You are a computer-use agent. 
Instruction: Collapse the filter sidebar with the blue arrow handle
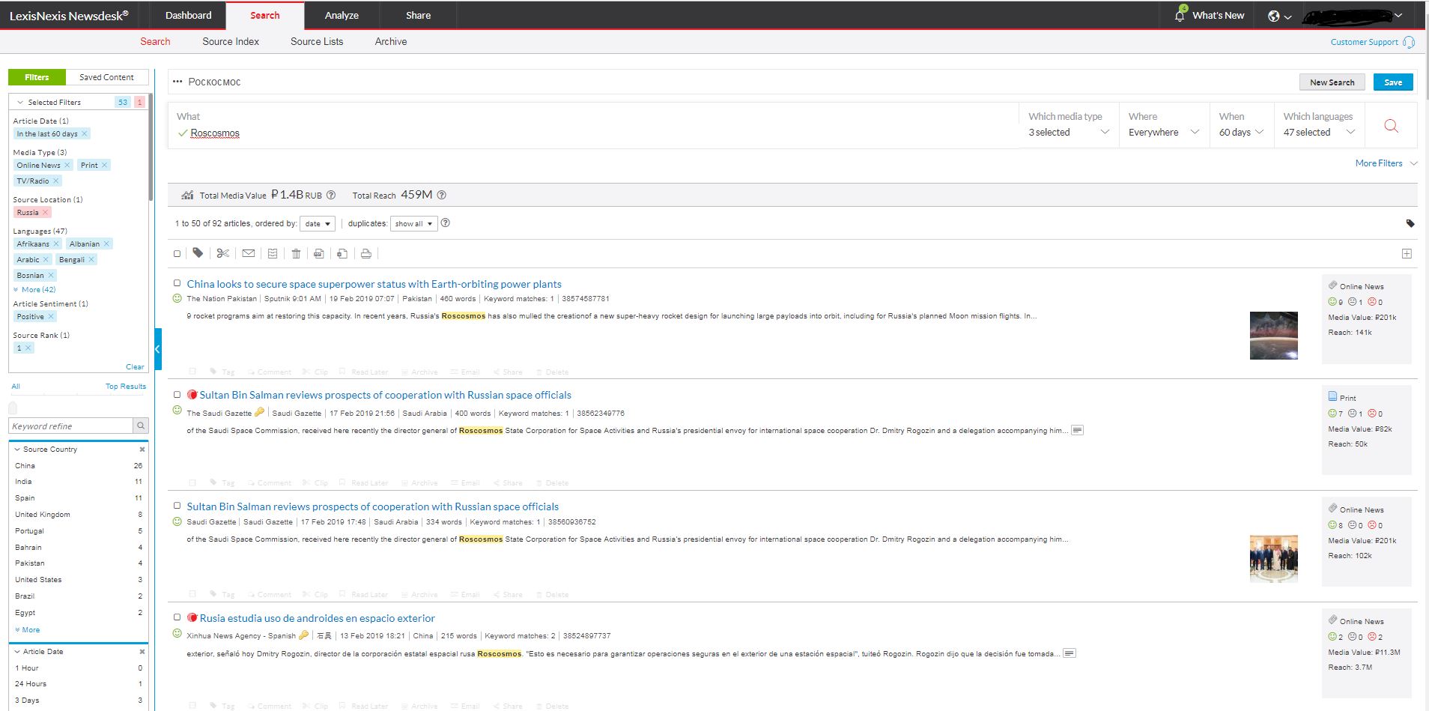click(x=158, y=349)
